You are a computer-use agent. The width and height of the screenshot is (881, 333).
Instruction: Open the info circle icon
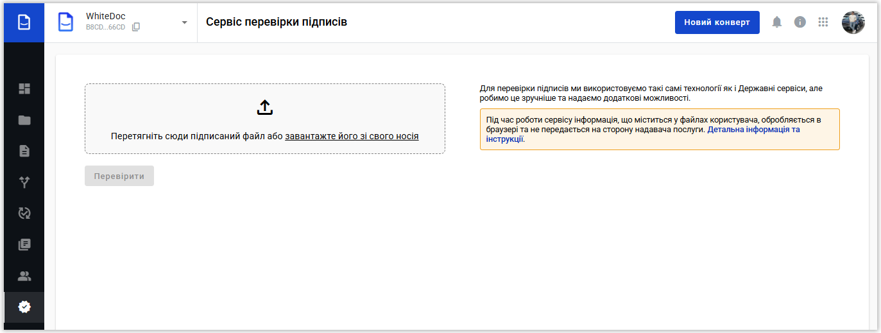800,22
